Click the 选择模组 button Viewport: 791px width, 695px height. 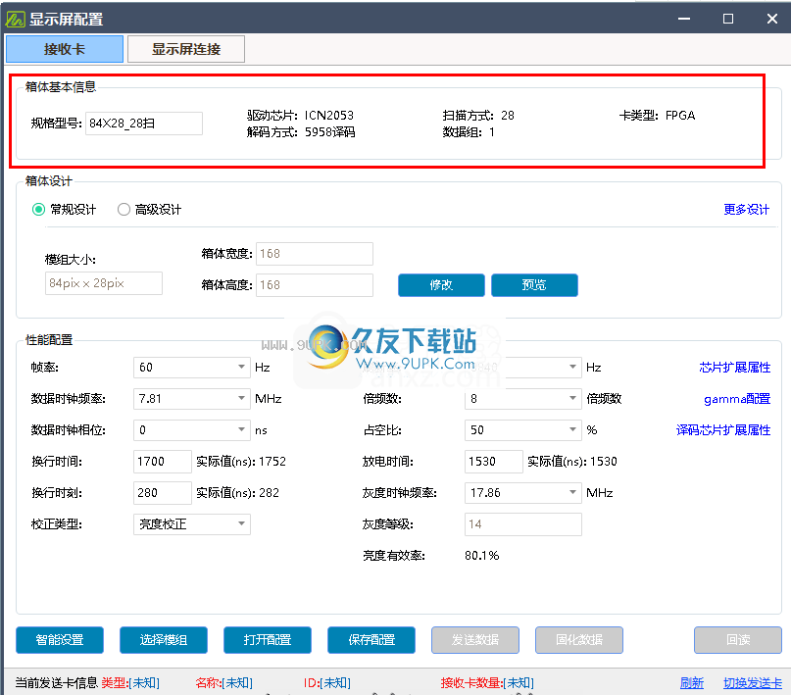pos(164,639)
